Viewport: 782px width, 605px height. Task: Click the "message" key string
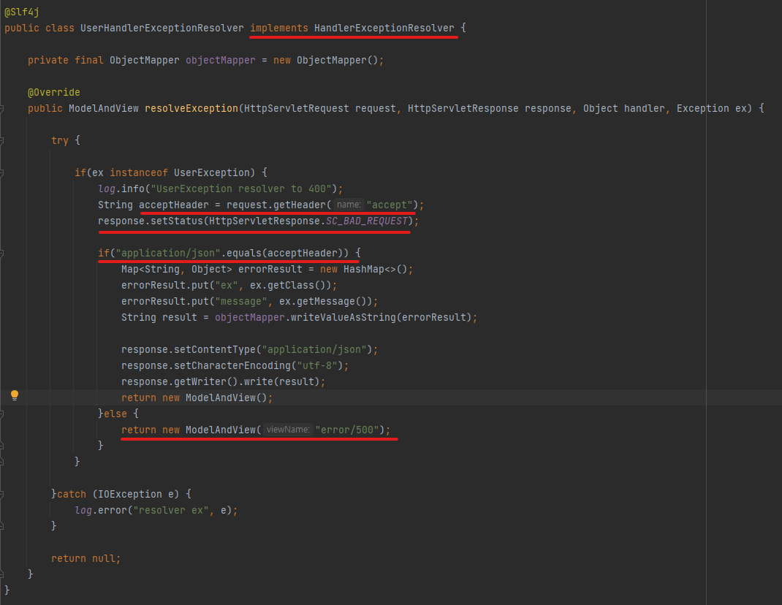pos(241,301)
